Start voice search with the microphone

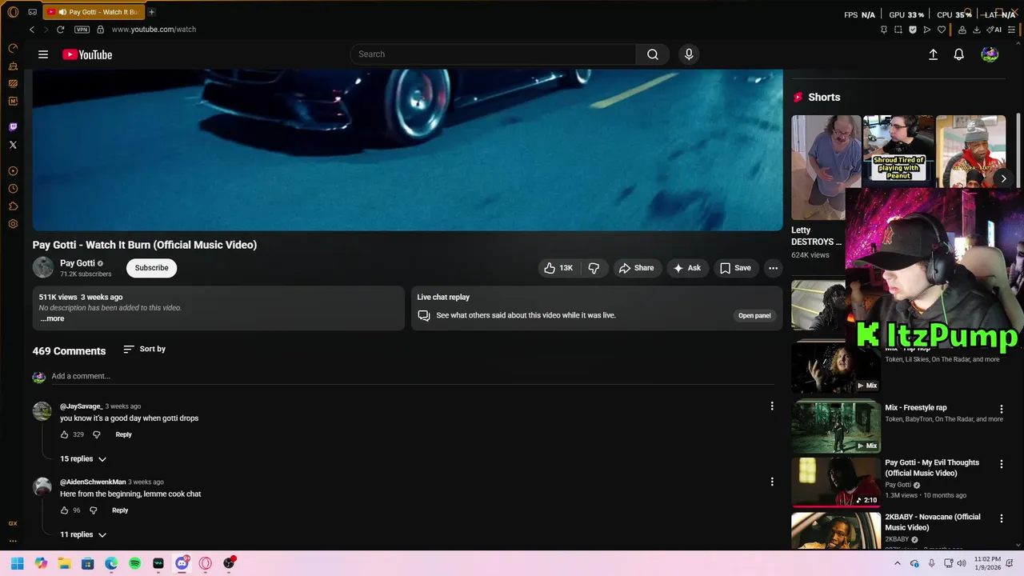(x=689, y=54)
